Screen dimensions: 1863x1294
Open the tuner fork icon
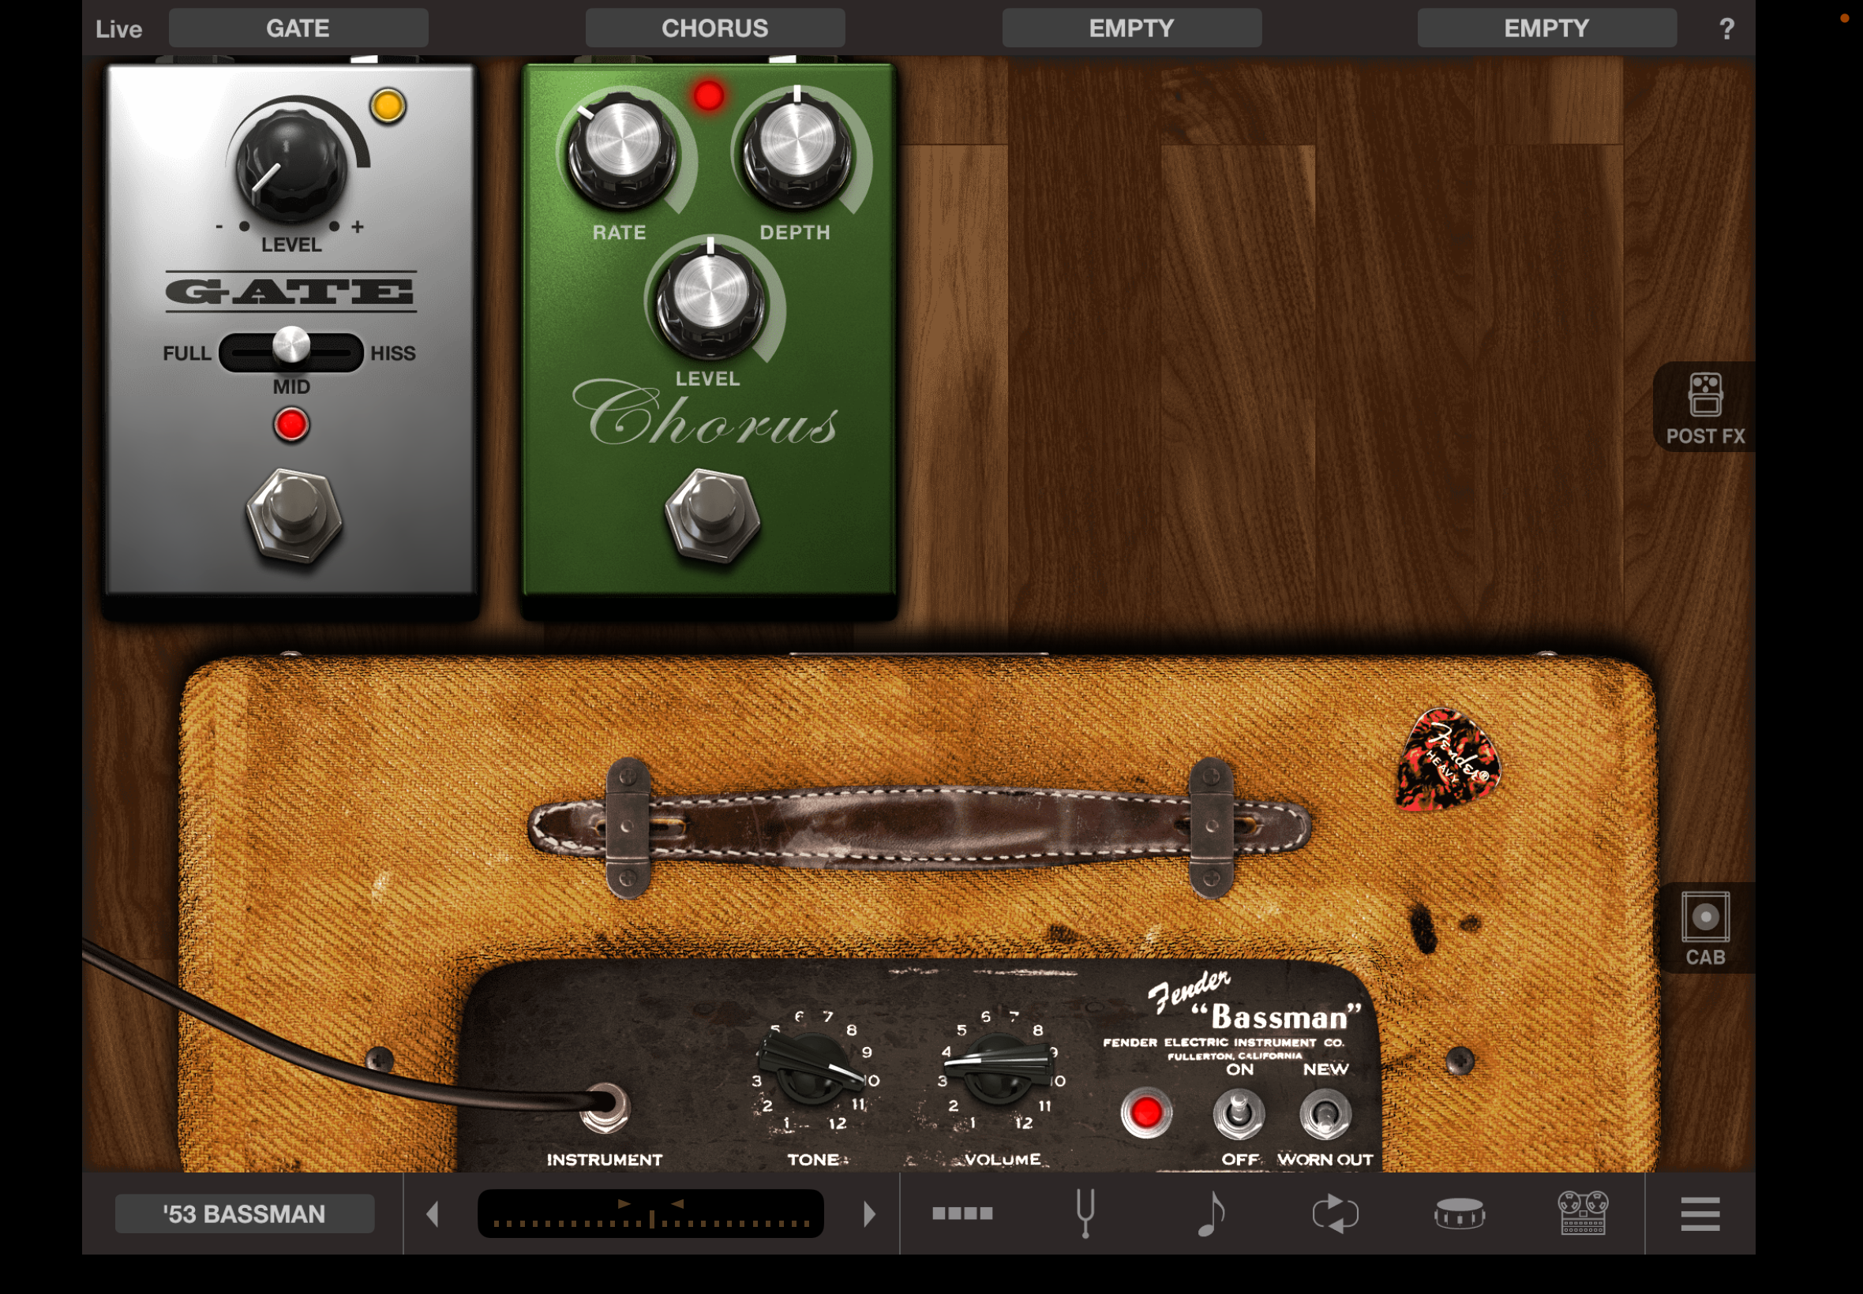tap(1085, 1213)
